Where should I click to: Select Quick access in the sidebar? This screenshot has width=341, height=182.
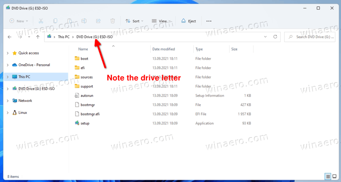pyautogui.click(x=28, y=53)
